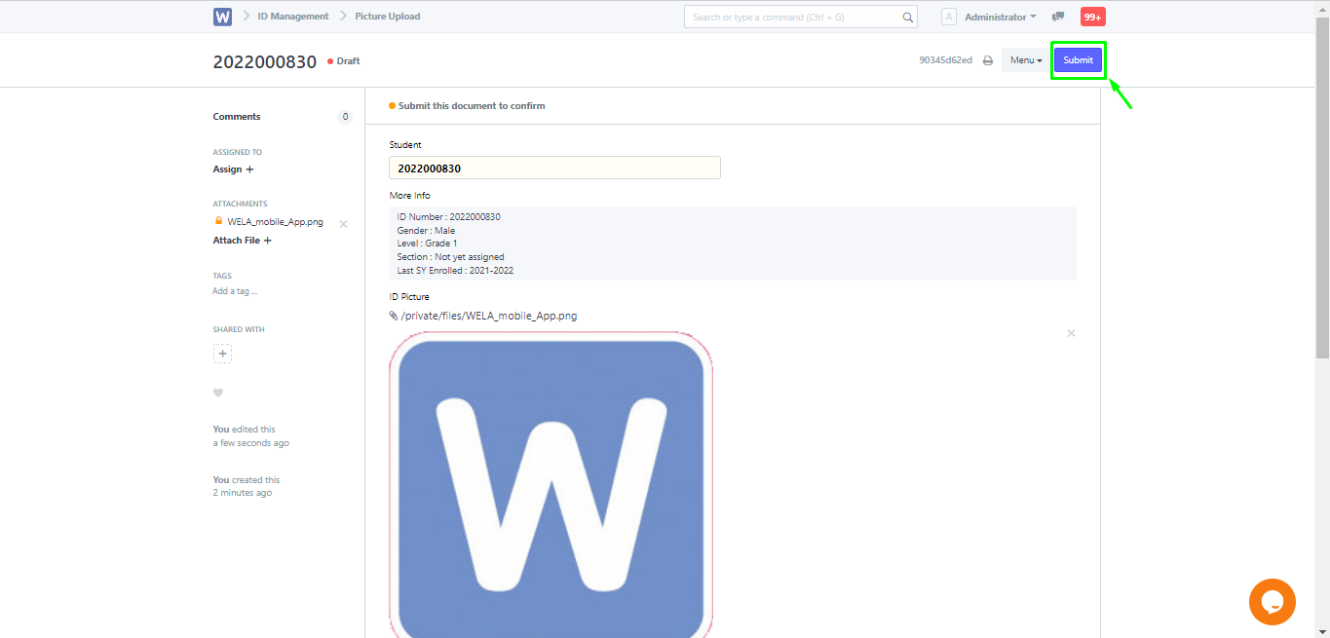Screen dimensions: 1330x638
Task: Click You edited this timeline entry
Action: pos(250,436)
